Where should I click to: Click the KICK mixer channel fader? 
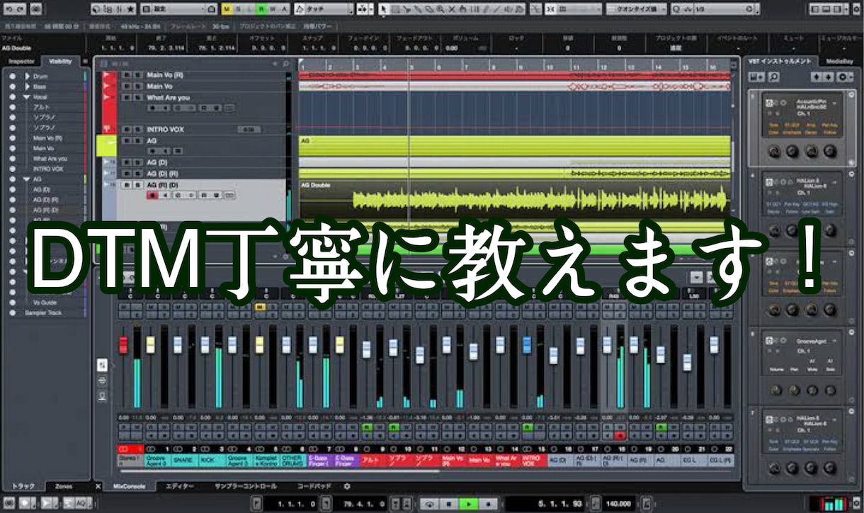pyautogui.click(x=205, y=344)
